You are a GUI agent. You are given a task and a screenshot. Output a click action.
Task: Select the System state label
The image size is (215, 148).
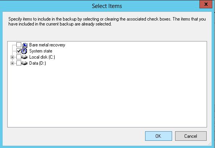[x=41, y=51]
